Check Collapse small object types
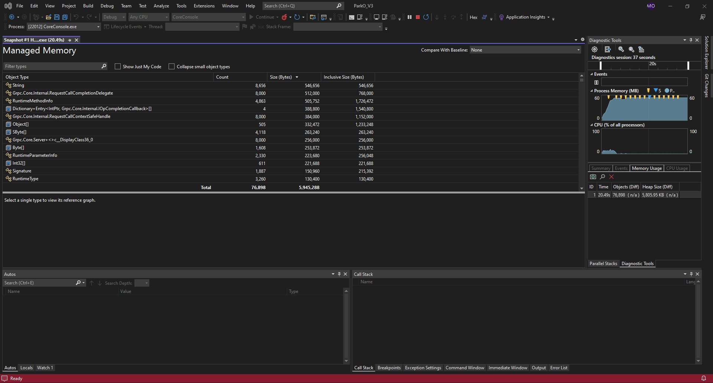 tap(172, 66)
